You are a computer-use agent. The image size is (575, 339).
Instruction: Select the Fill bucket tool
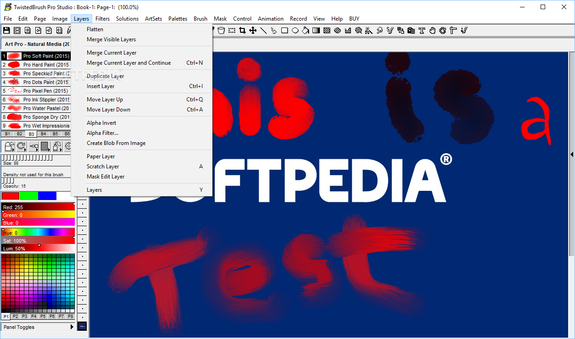tap(305, 30)
